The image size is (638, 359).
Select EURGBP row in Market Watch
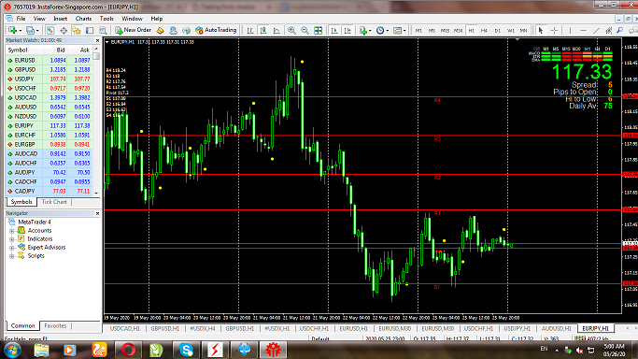[x=49, y=145]
